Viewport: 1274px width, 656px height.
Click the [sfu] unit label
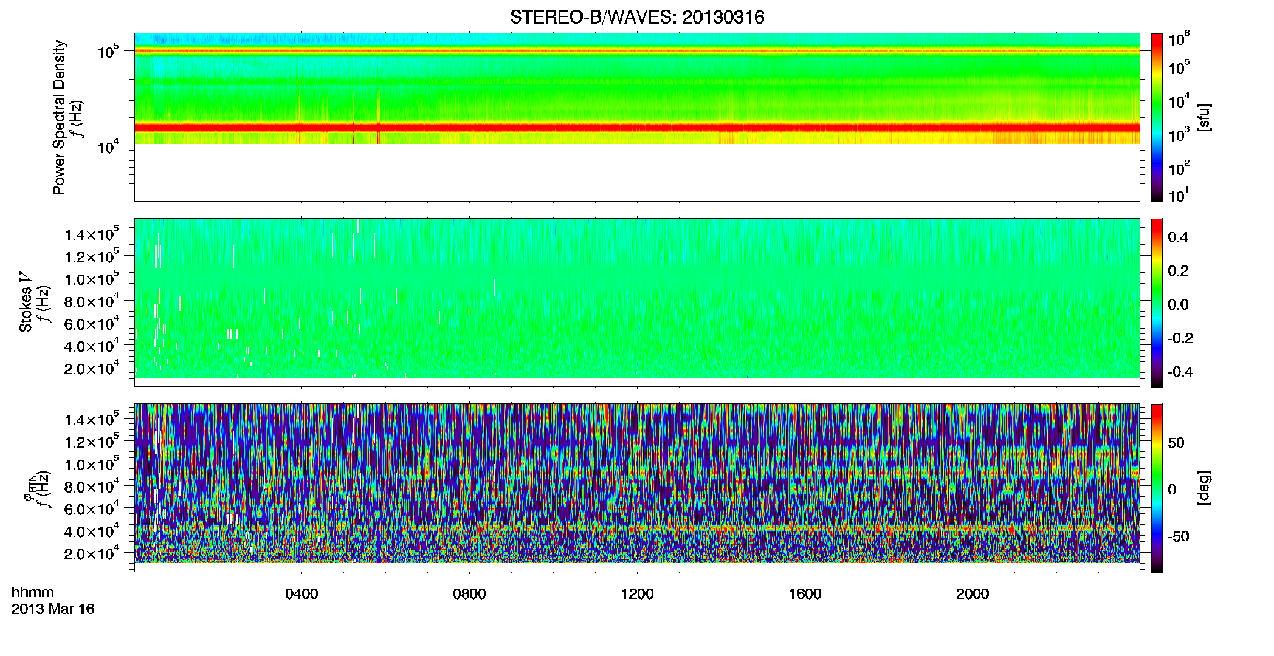(x=1203, y=118)
